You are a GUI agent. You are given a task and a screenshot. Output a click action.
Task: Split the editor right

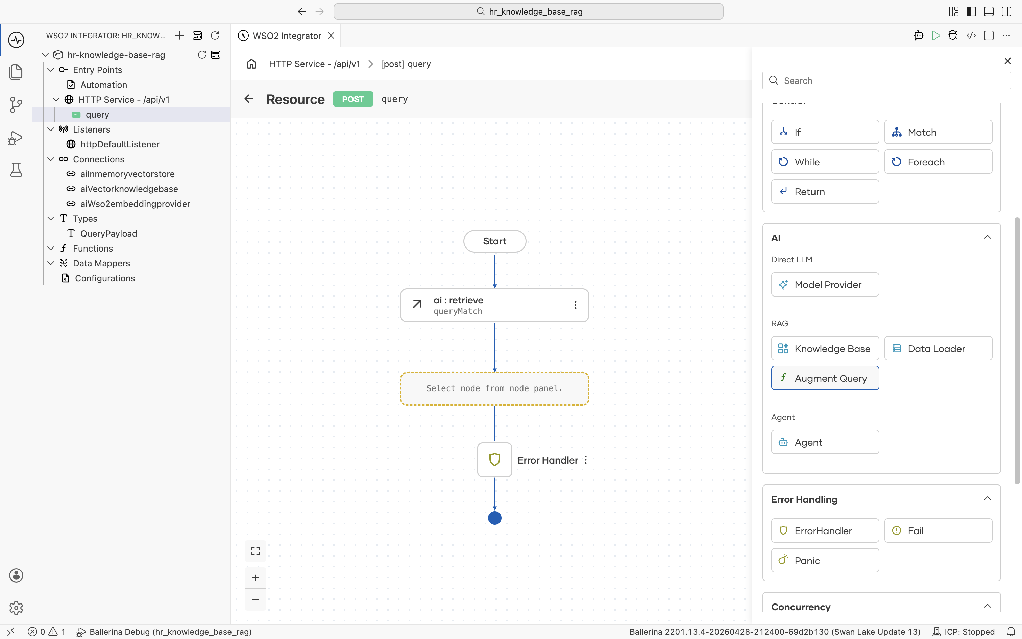tap(989, 35)
